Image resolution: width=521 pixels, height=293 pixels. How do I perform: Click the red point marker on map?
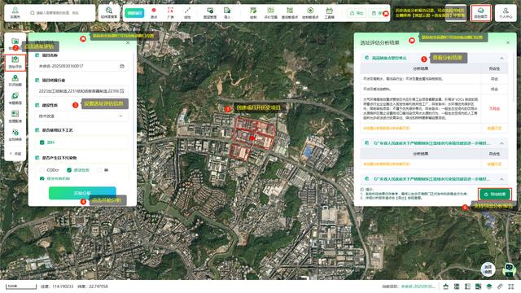tap(252, 138)
